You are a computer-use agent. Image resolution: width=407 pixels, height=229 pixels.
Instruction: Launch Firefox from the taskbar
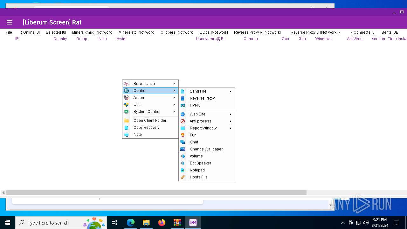pos(162,223)
